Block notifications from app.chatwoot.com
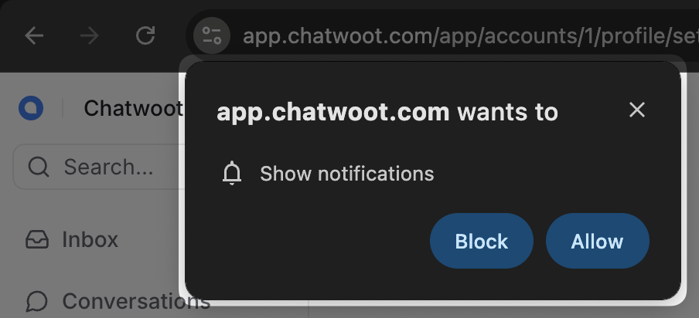 (x=482, y=241)
